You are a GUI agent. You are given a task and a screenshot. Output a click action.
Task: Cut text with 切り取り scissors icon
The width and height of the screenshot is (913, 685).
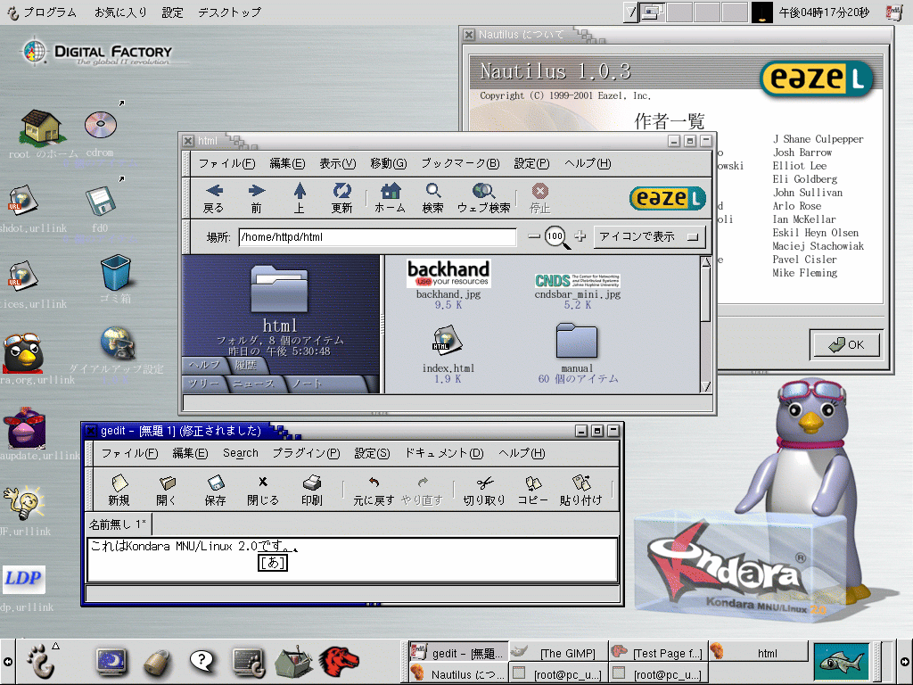click(x=484, y=490)
